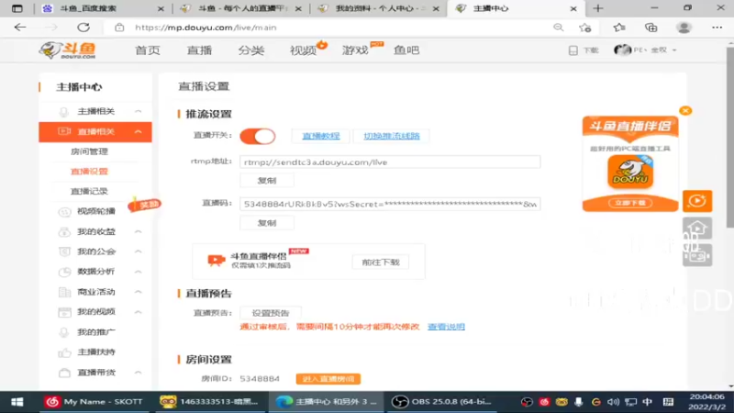The width and height of the screenshot is (734, 413).
Task: Open the Windows Start menu
Action: 17,402
